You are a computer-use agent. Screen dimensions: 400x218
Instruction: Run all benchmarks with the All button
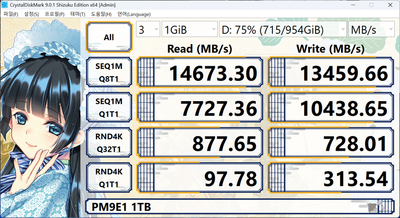coord(109,38)
